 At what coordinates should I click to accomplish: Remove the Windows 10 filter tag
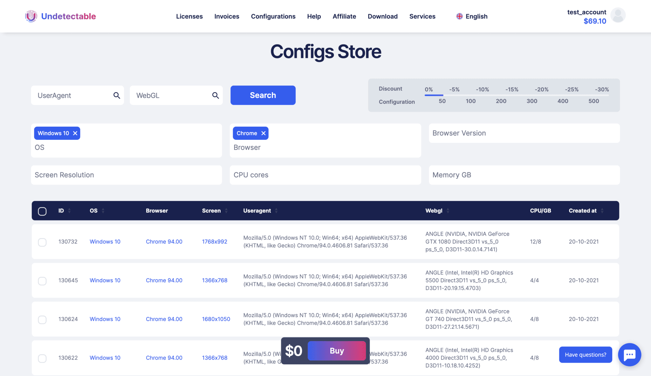coord(75,133)
